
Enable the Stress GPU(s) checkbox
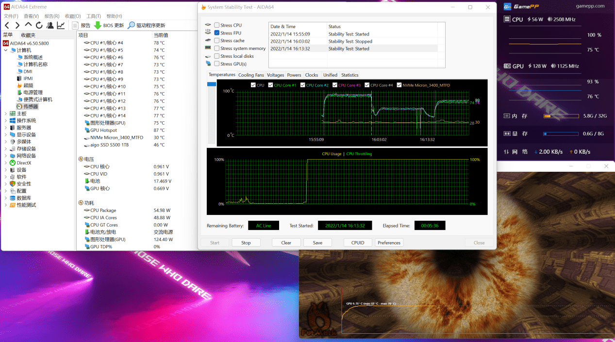coord(216,64)
